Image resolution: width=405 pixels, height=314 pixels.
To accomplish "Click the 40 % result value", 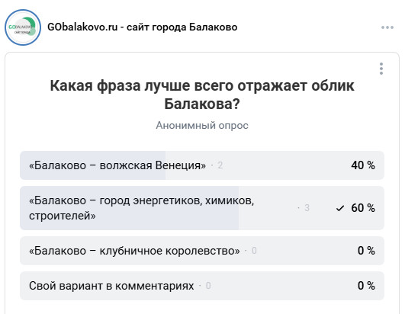I will [x=363, y=165].
